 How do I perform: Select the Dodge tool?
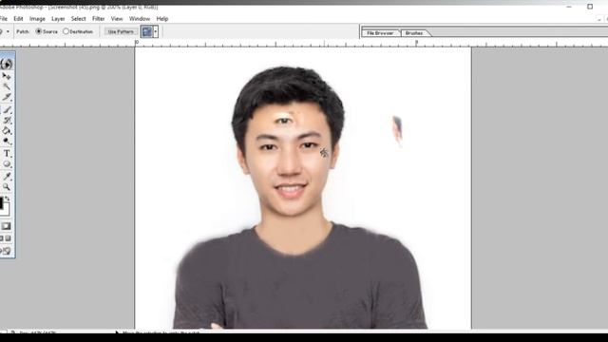click(7, 142)
